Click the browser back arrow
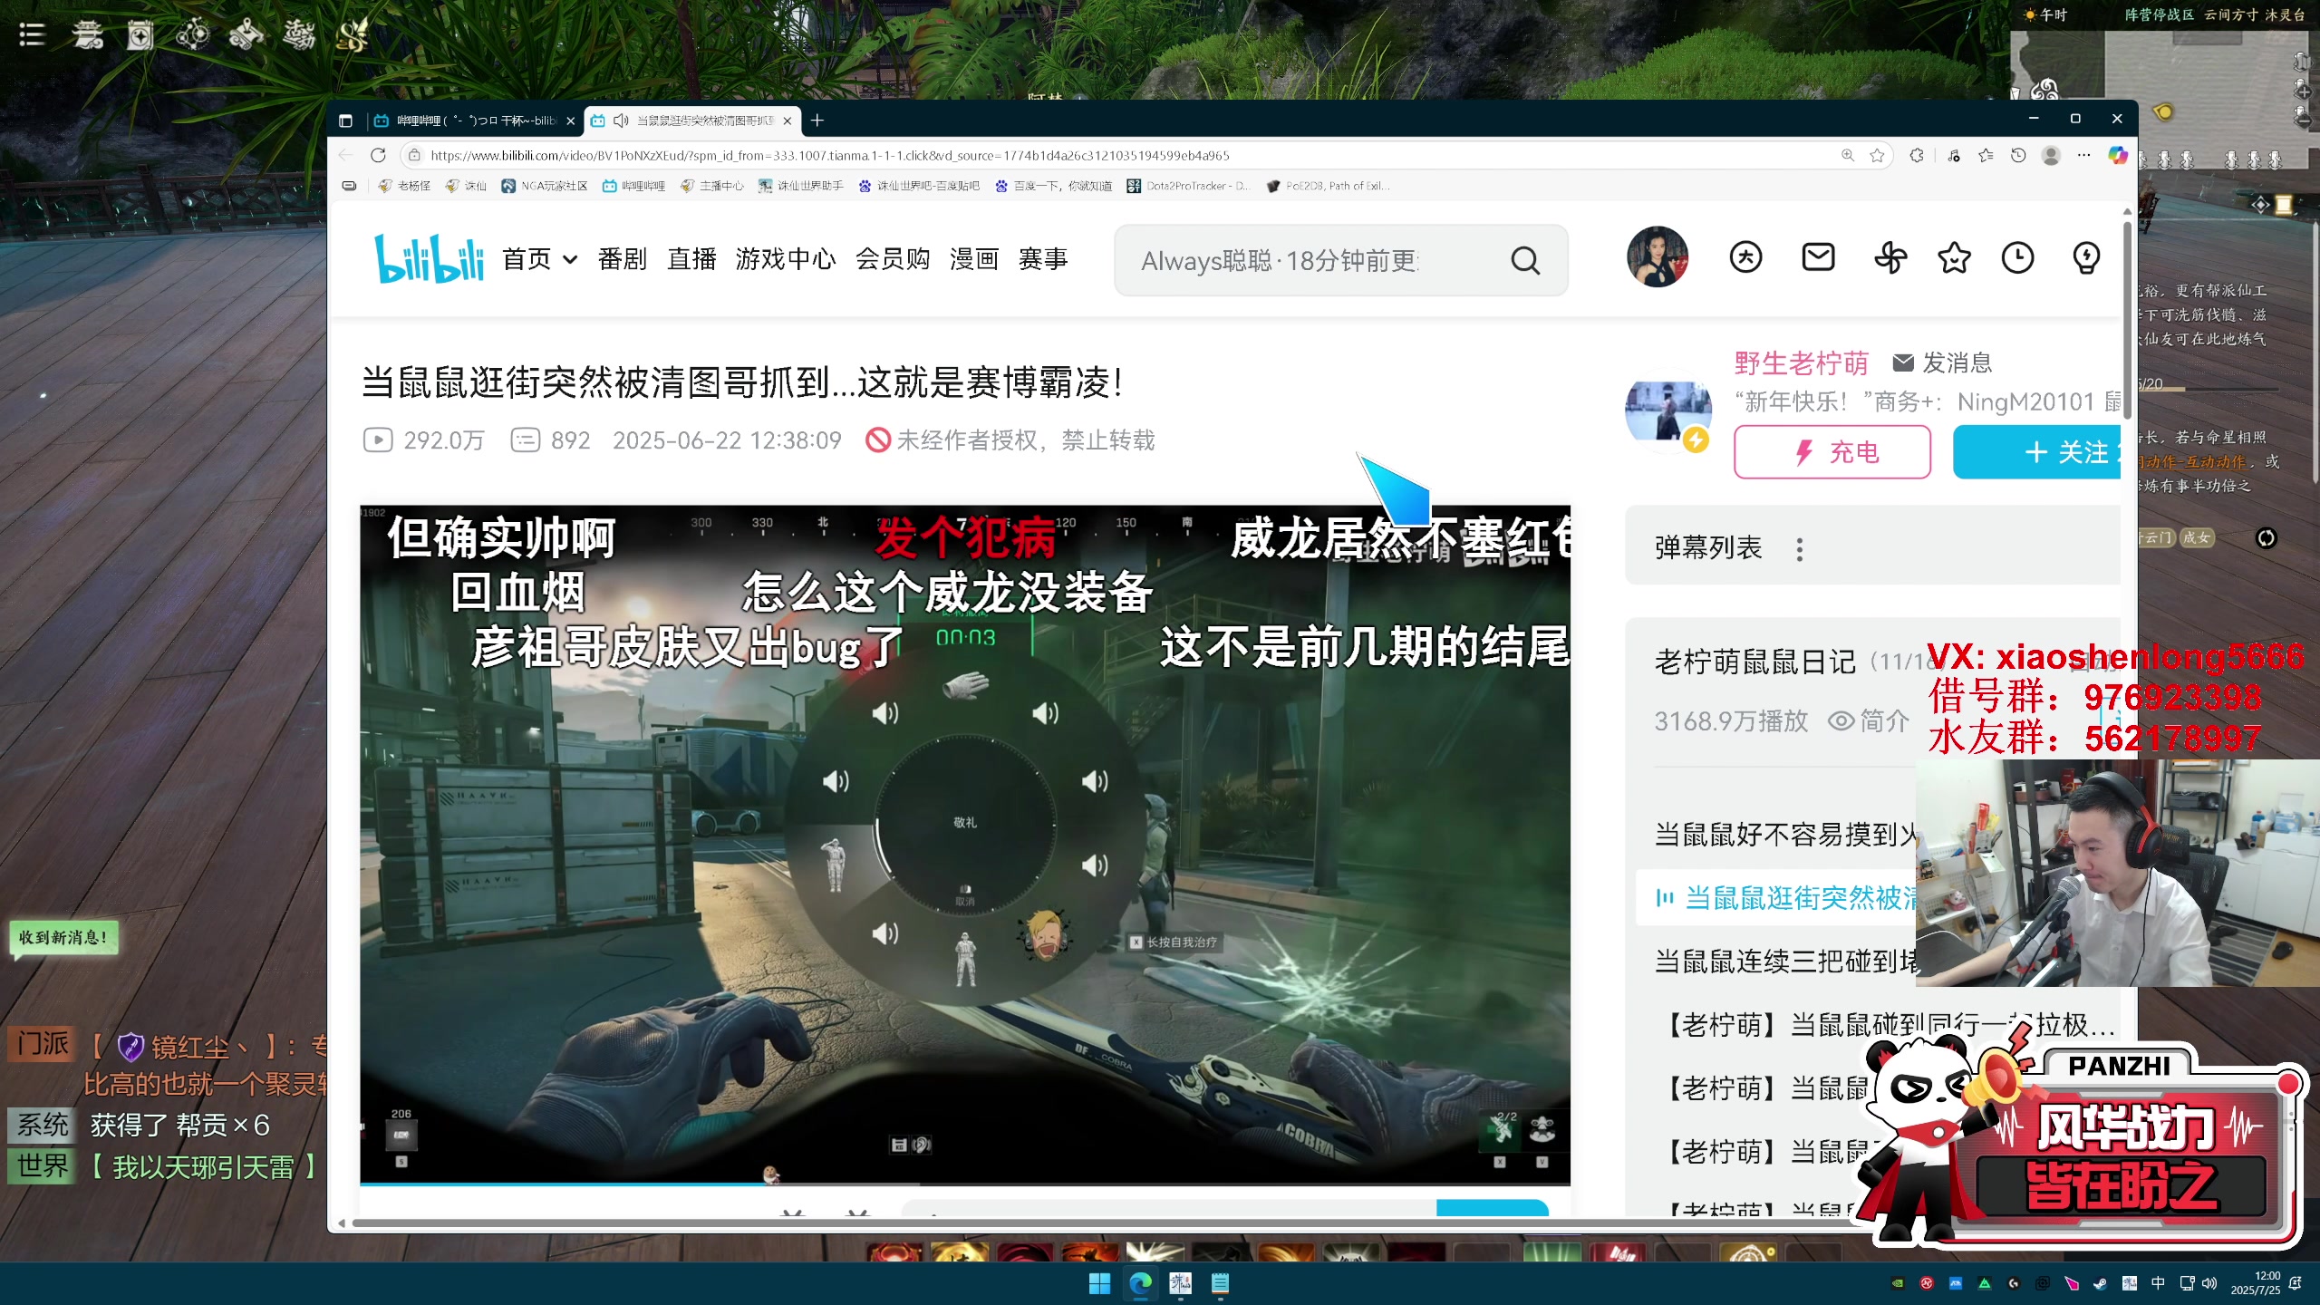The width and height of the screenshot is (2320, 1305). click(345, 155)
